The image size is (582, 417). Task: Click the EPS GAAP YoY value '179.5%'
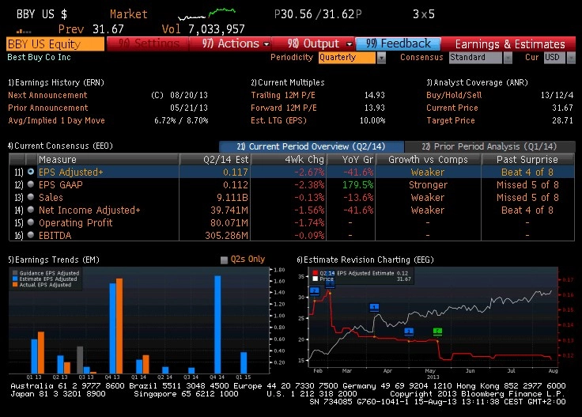tap(357, 184)
